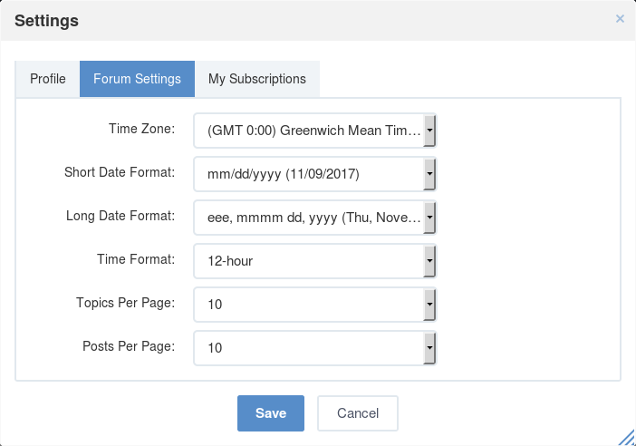Expand the 12-hour Time Format dropdown
Image resolution: width=636 pixels, height=446 pixels.
point(314,261)
